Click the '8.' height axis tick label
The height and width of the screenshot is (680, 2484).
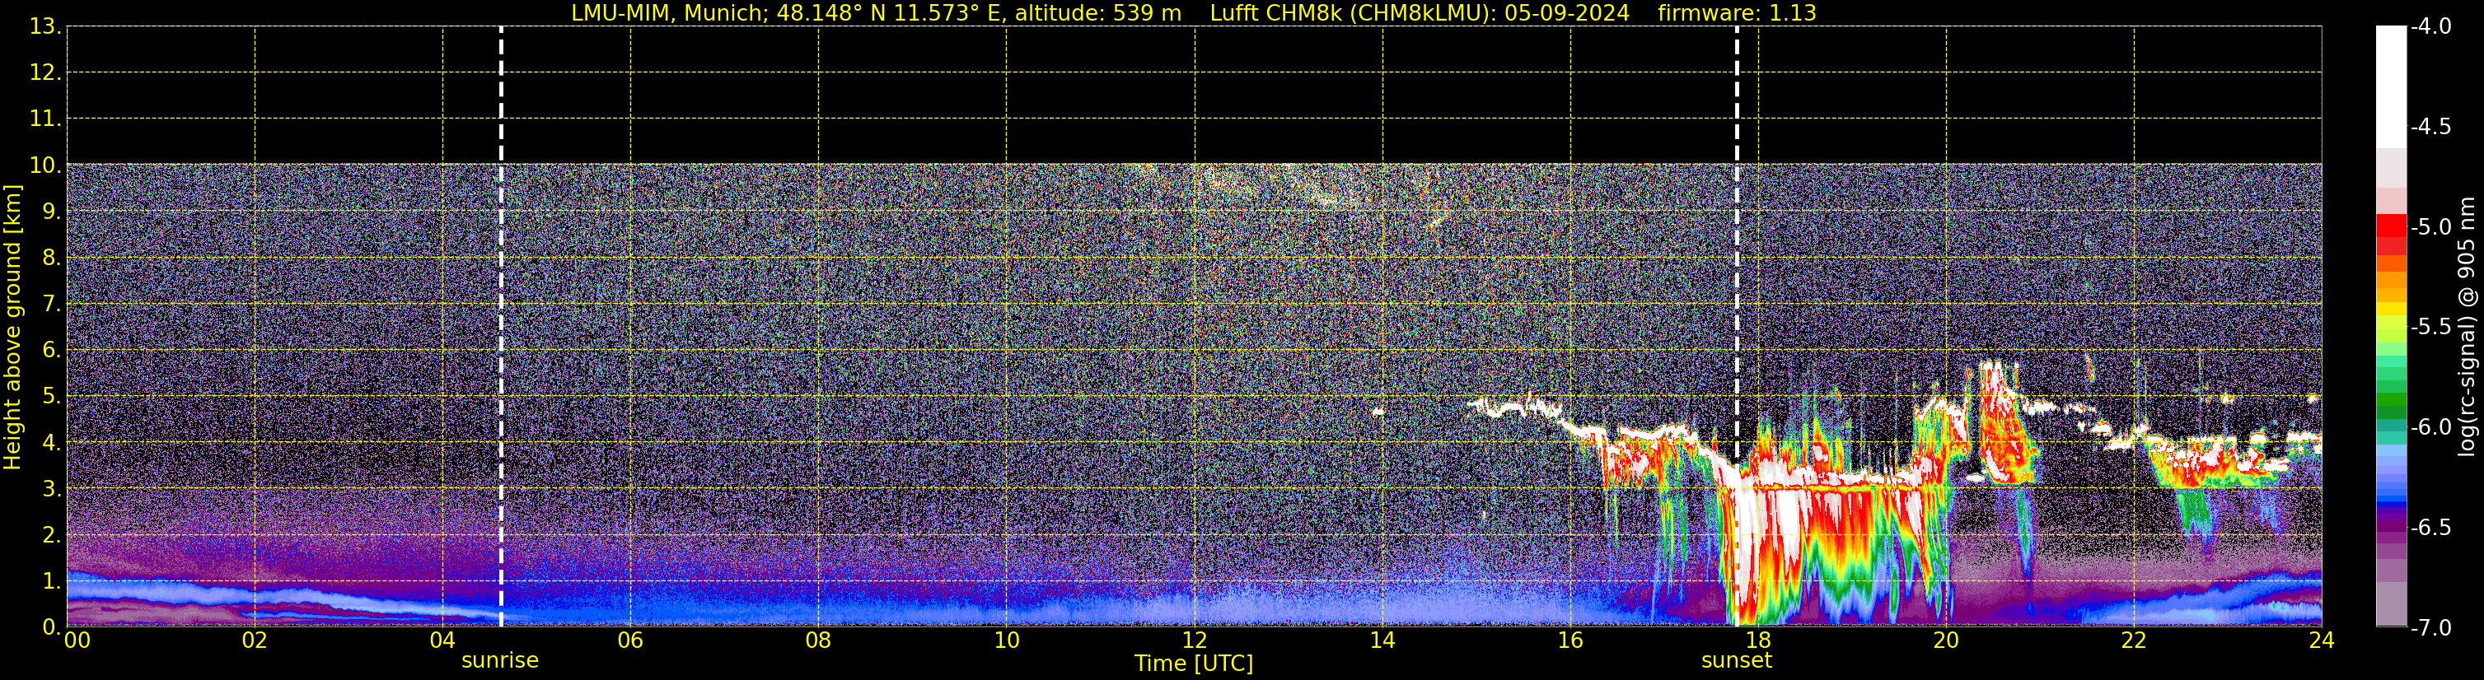point(52,258)
